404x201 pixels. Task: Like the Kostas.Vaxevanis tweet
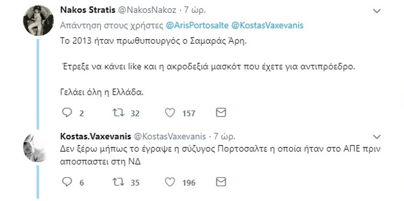click(x=170, y=182)
